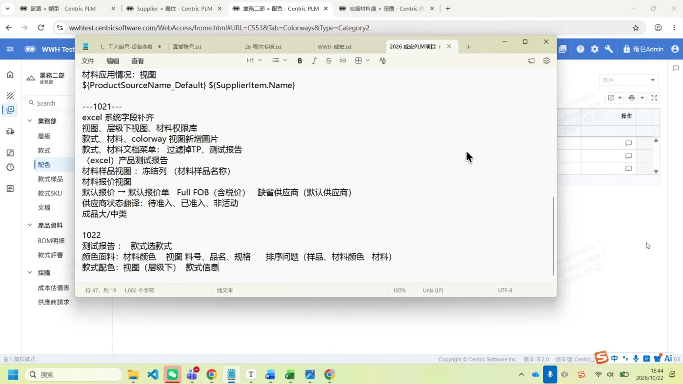Click the 行 47，列 19 cursor position status
The image size is (683, 384).
point(100,290)
